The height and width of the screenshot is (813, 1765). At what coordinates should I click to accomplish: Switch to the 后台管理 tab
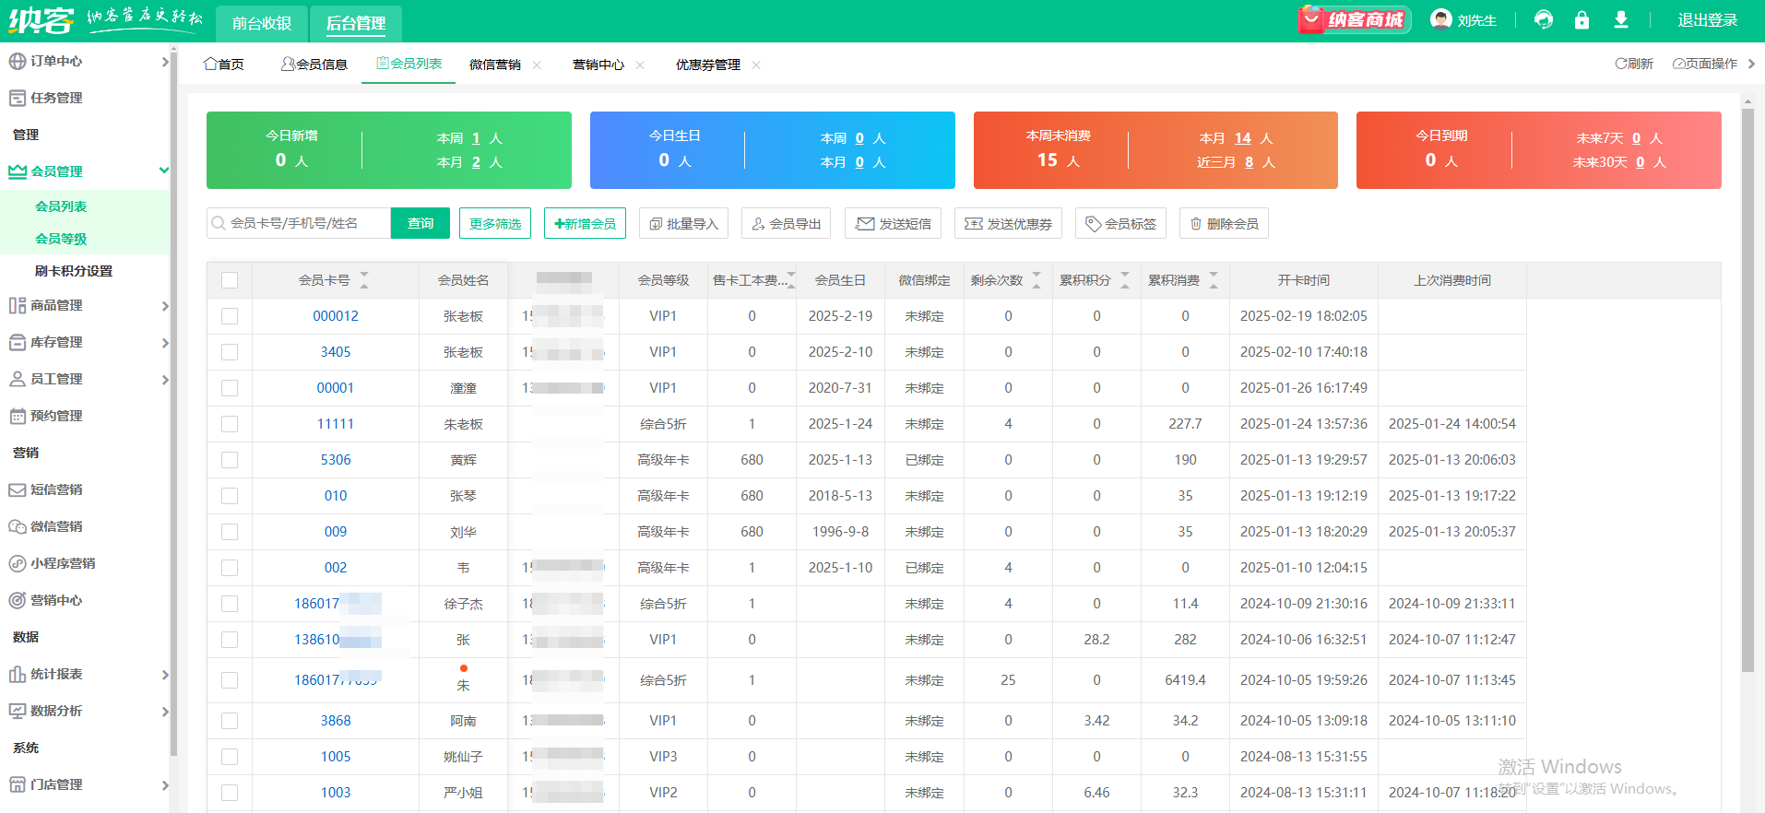click(x=356, y=23)
